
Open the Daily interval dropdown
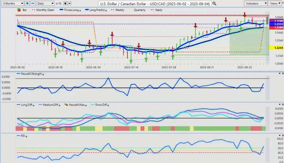click(x=45, y=3)
